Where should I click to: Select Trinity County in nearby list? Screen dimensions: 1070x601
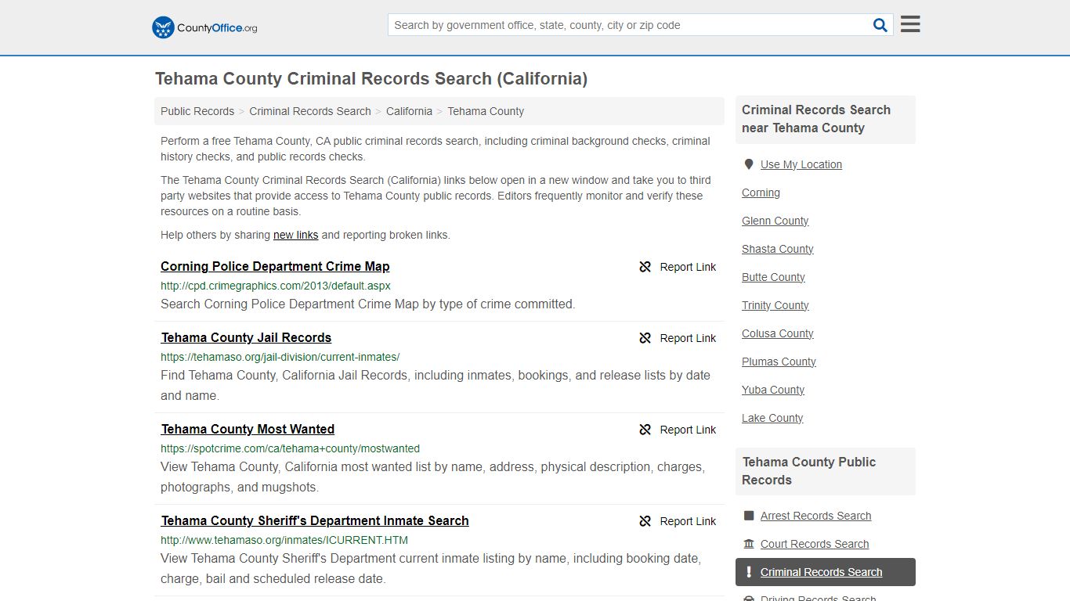pyautogui.click(x=775, y=305)
